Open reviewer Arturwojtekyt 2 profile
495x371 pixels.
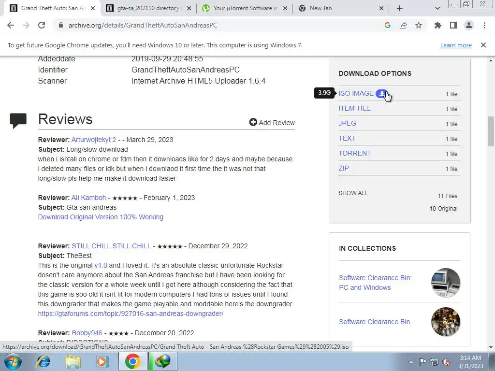coord(94,140)
